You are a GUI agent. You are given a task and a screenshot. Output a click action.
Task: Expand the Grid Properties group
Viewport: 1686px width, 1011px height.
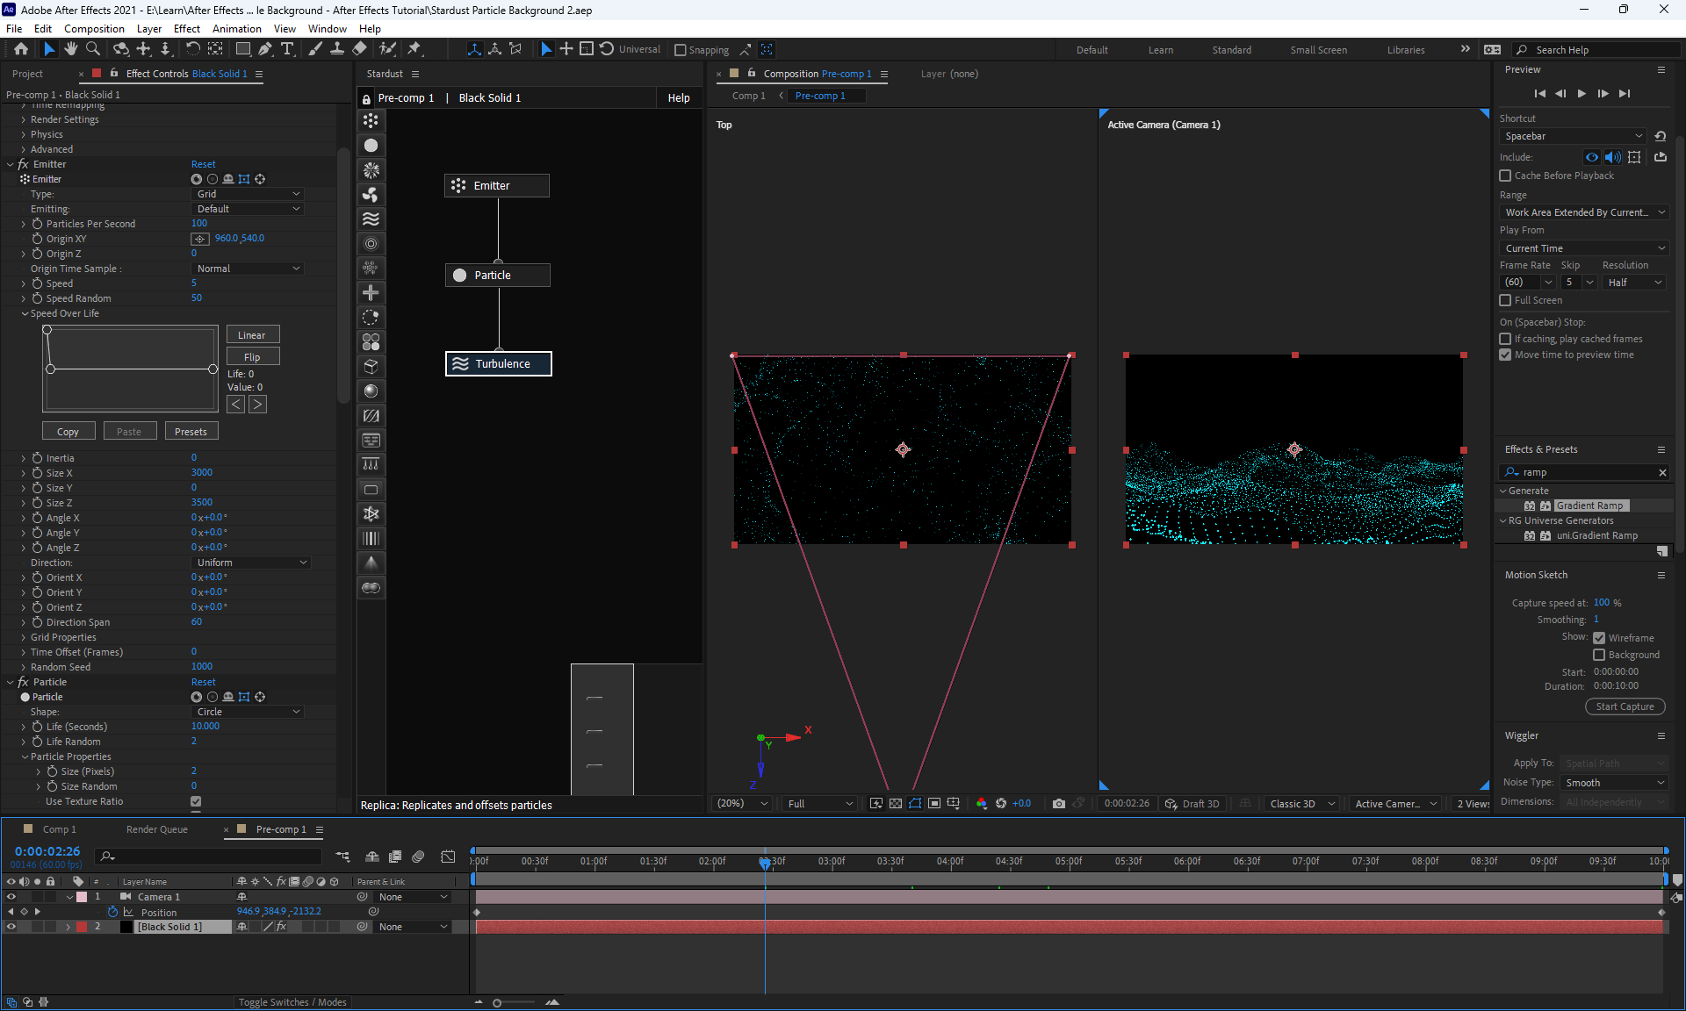point(24,637)
